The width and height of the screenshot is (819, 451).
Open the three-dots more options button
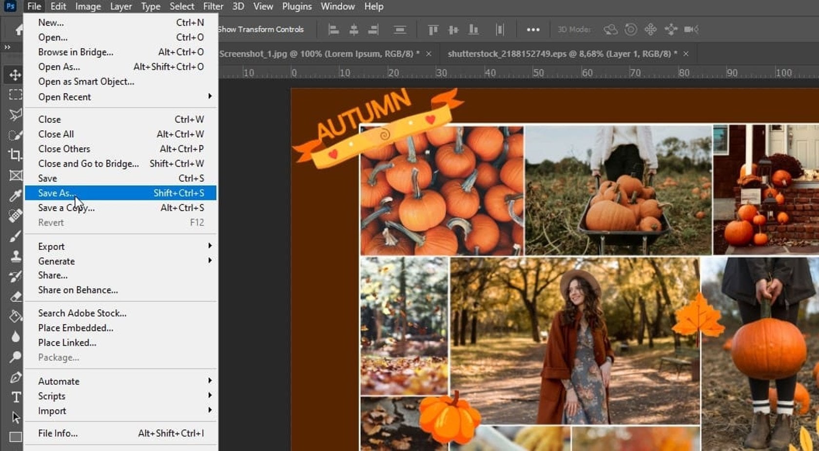pos(533,29)
